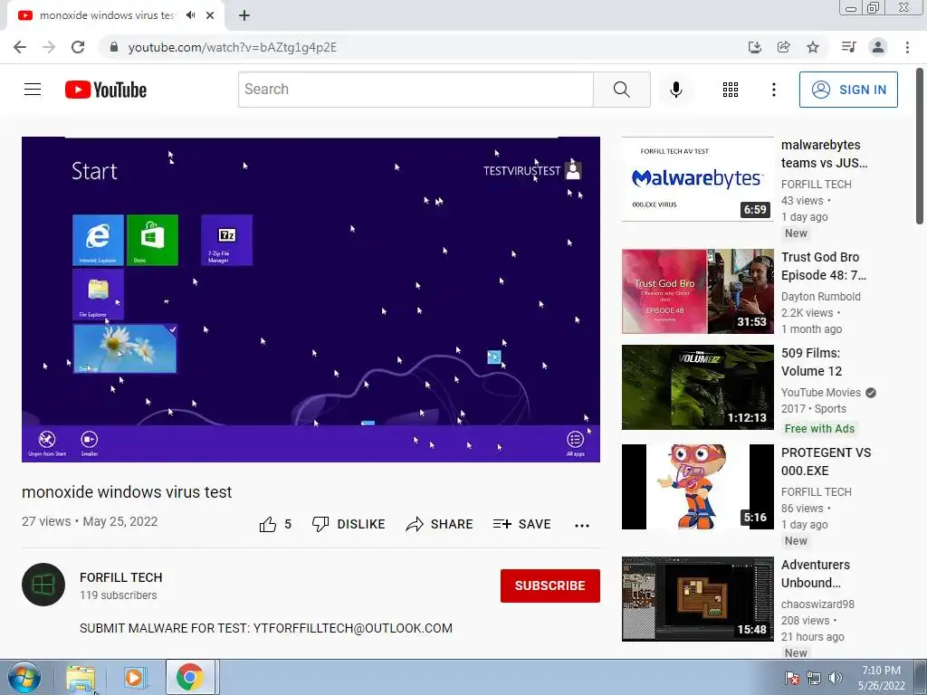Open 509 Films: Volume 12 title

click(811, 362)
